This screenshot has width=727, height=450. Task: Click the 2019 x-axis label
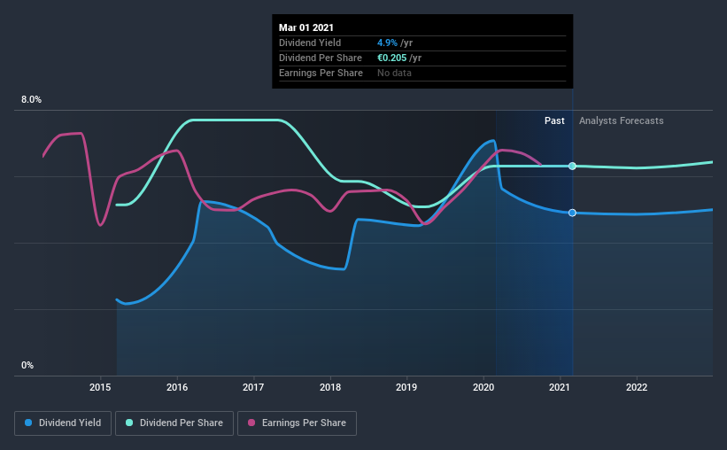406,387
